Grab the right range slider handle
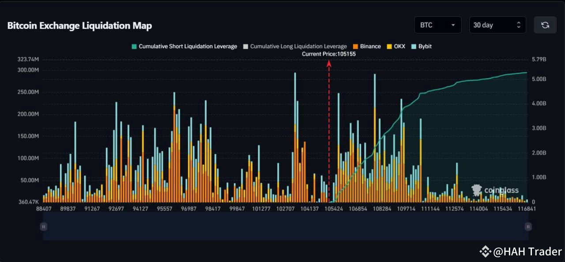This screenshot has height=262, width=565. pos(528,226)
